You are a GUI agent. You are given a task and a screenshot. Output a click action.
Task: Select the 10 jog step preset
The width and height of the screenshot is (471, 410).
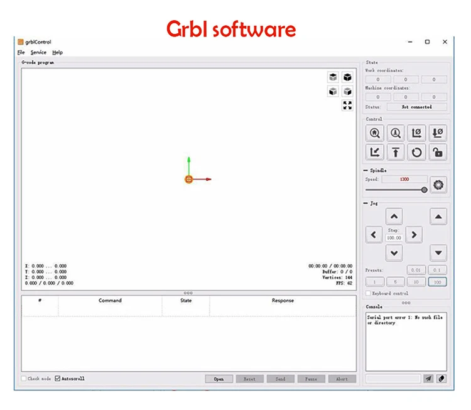point(416,282)
